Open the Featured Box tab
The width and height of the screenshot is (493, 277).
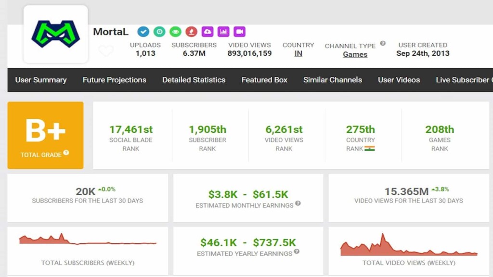pos(264,80)
